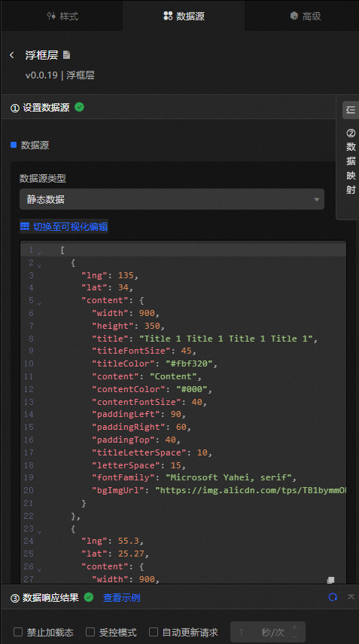Screen dimensions: 359x644
Task: Enable the 禁止加载态 checkbox
Action: pyautogui.click(x=18, y=632)
